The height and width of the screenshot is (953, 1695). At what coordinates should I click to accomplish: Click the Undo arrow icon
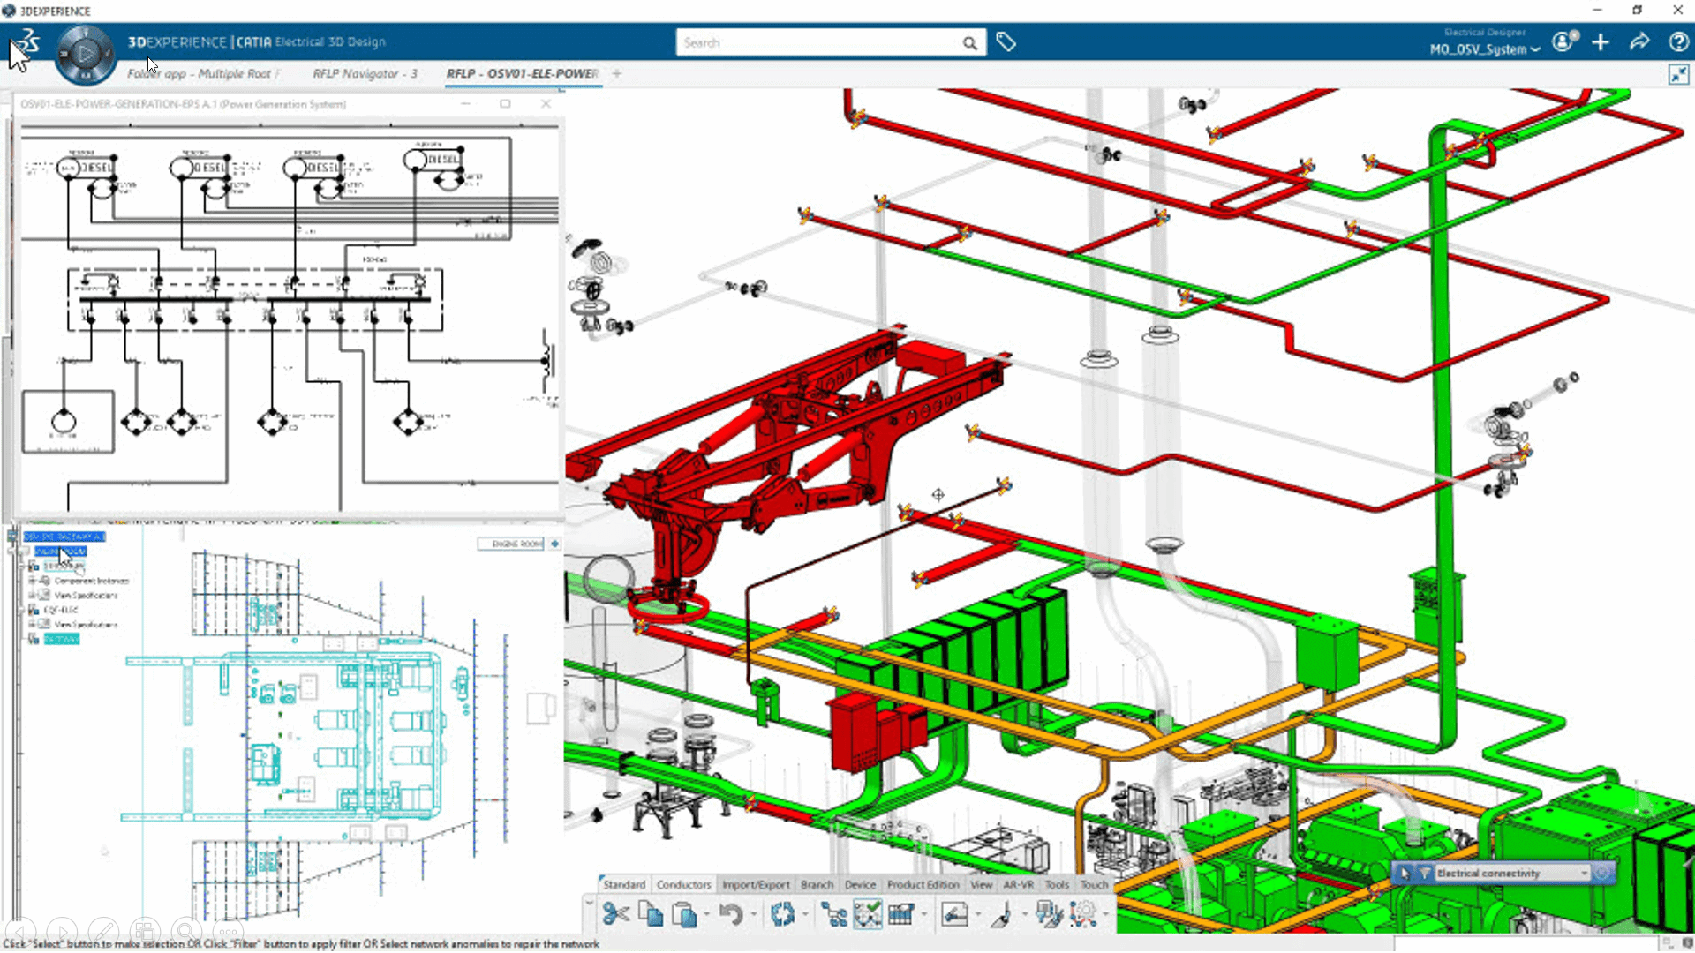(730, 914)
